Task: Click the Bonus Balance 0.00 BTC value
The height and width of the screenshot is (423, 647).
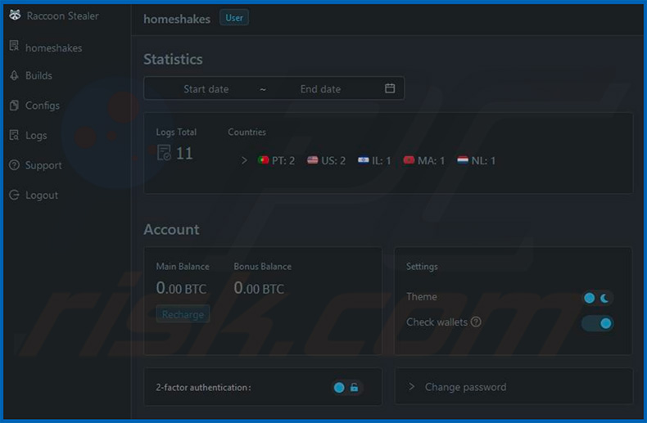Action: (x=259, y=288)
